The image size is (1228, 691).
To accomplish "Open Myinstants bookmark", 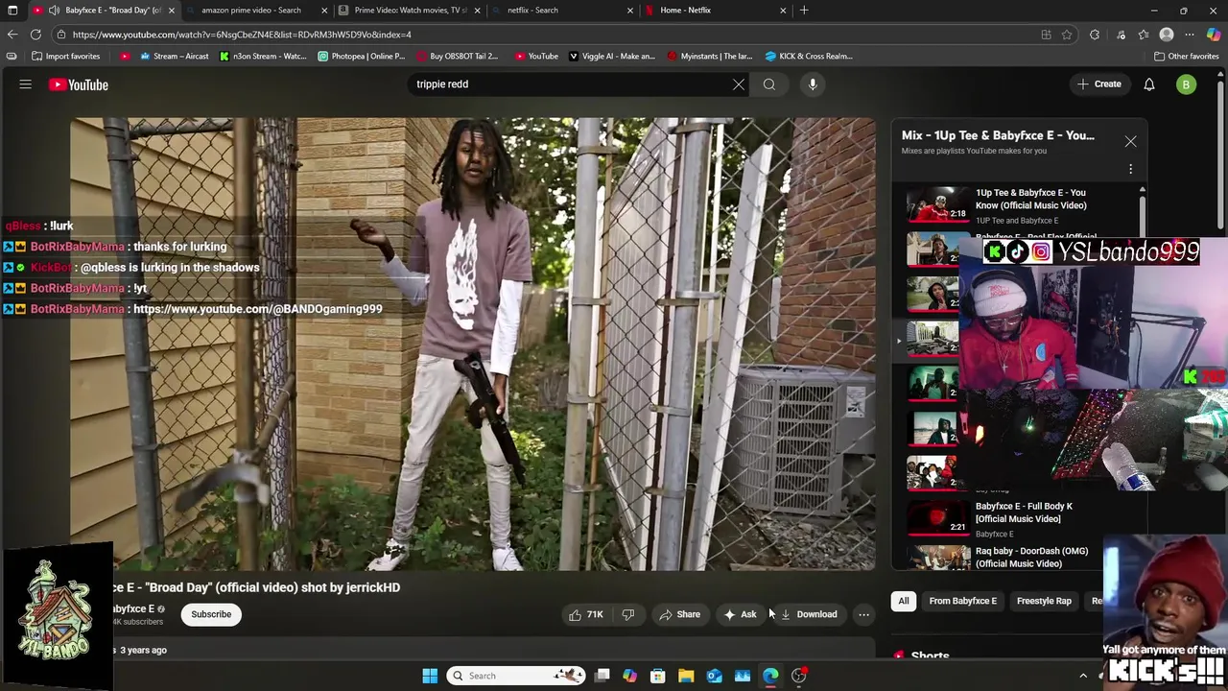I will pos(709,57).
